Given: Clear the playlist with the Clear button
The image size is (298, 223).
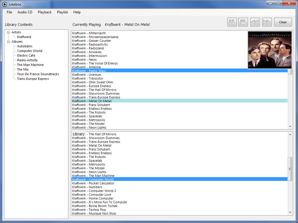Looking at the screenshot, I should click(x=283, y=22).
